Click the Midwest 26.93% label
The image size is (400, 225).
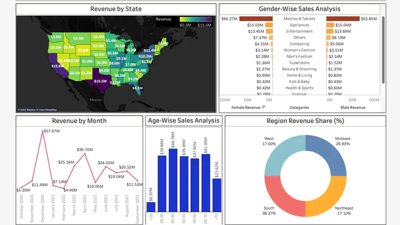point(343,141)
